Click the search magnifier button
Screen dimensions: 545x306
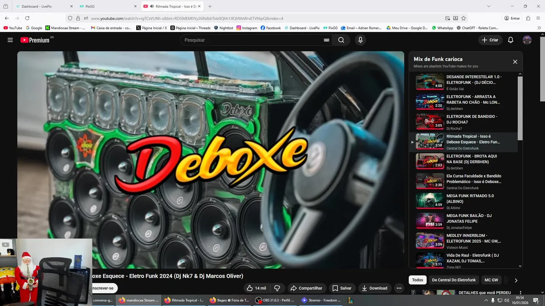coord(341,40)
